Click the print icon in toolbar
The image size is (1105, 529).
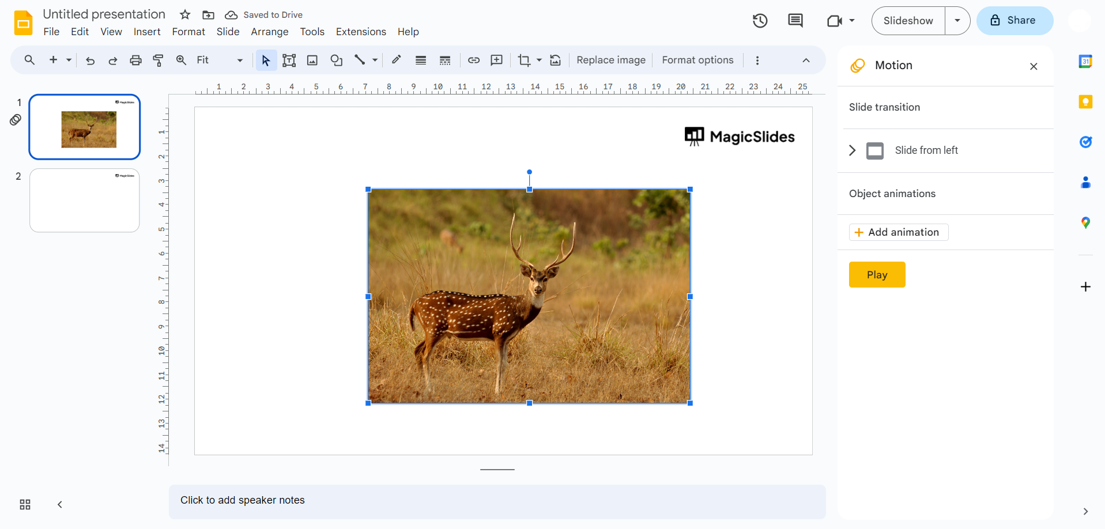135,61
